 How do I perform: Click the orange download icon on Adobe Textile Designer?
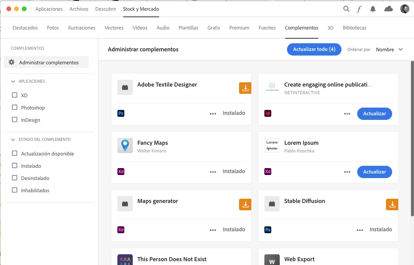[245, 88]
